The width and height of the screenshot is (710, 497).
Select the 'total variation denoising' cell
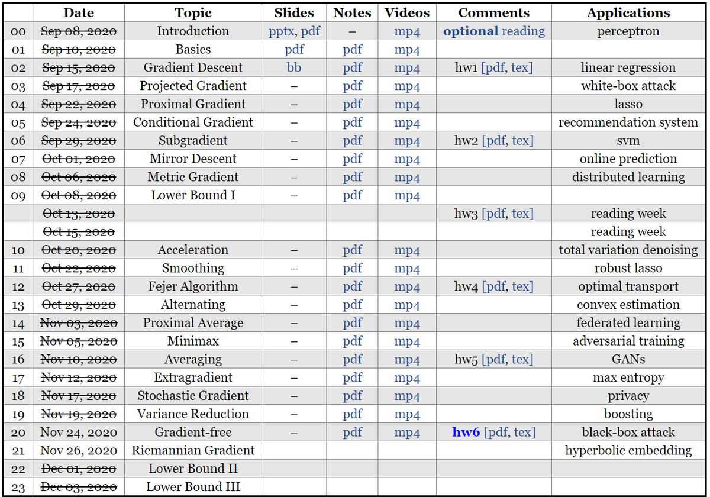tap(628, 250)
